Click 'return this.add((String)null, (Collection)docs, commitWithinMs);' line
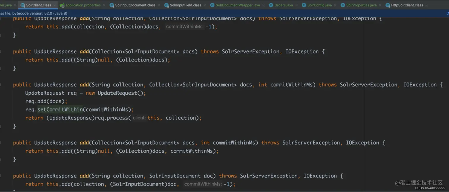This screenshot has height=192, width=449. pos(122,151)
